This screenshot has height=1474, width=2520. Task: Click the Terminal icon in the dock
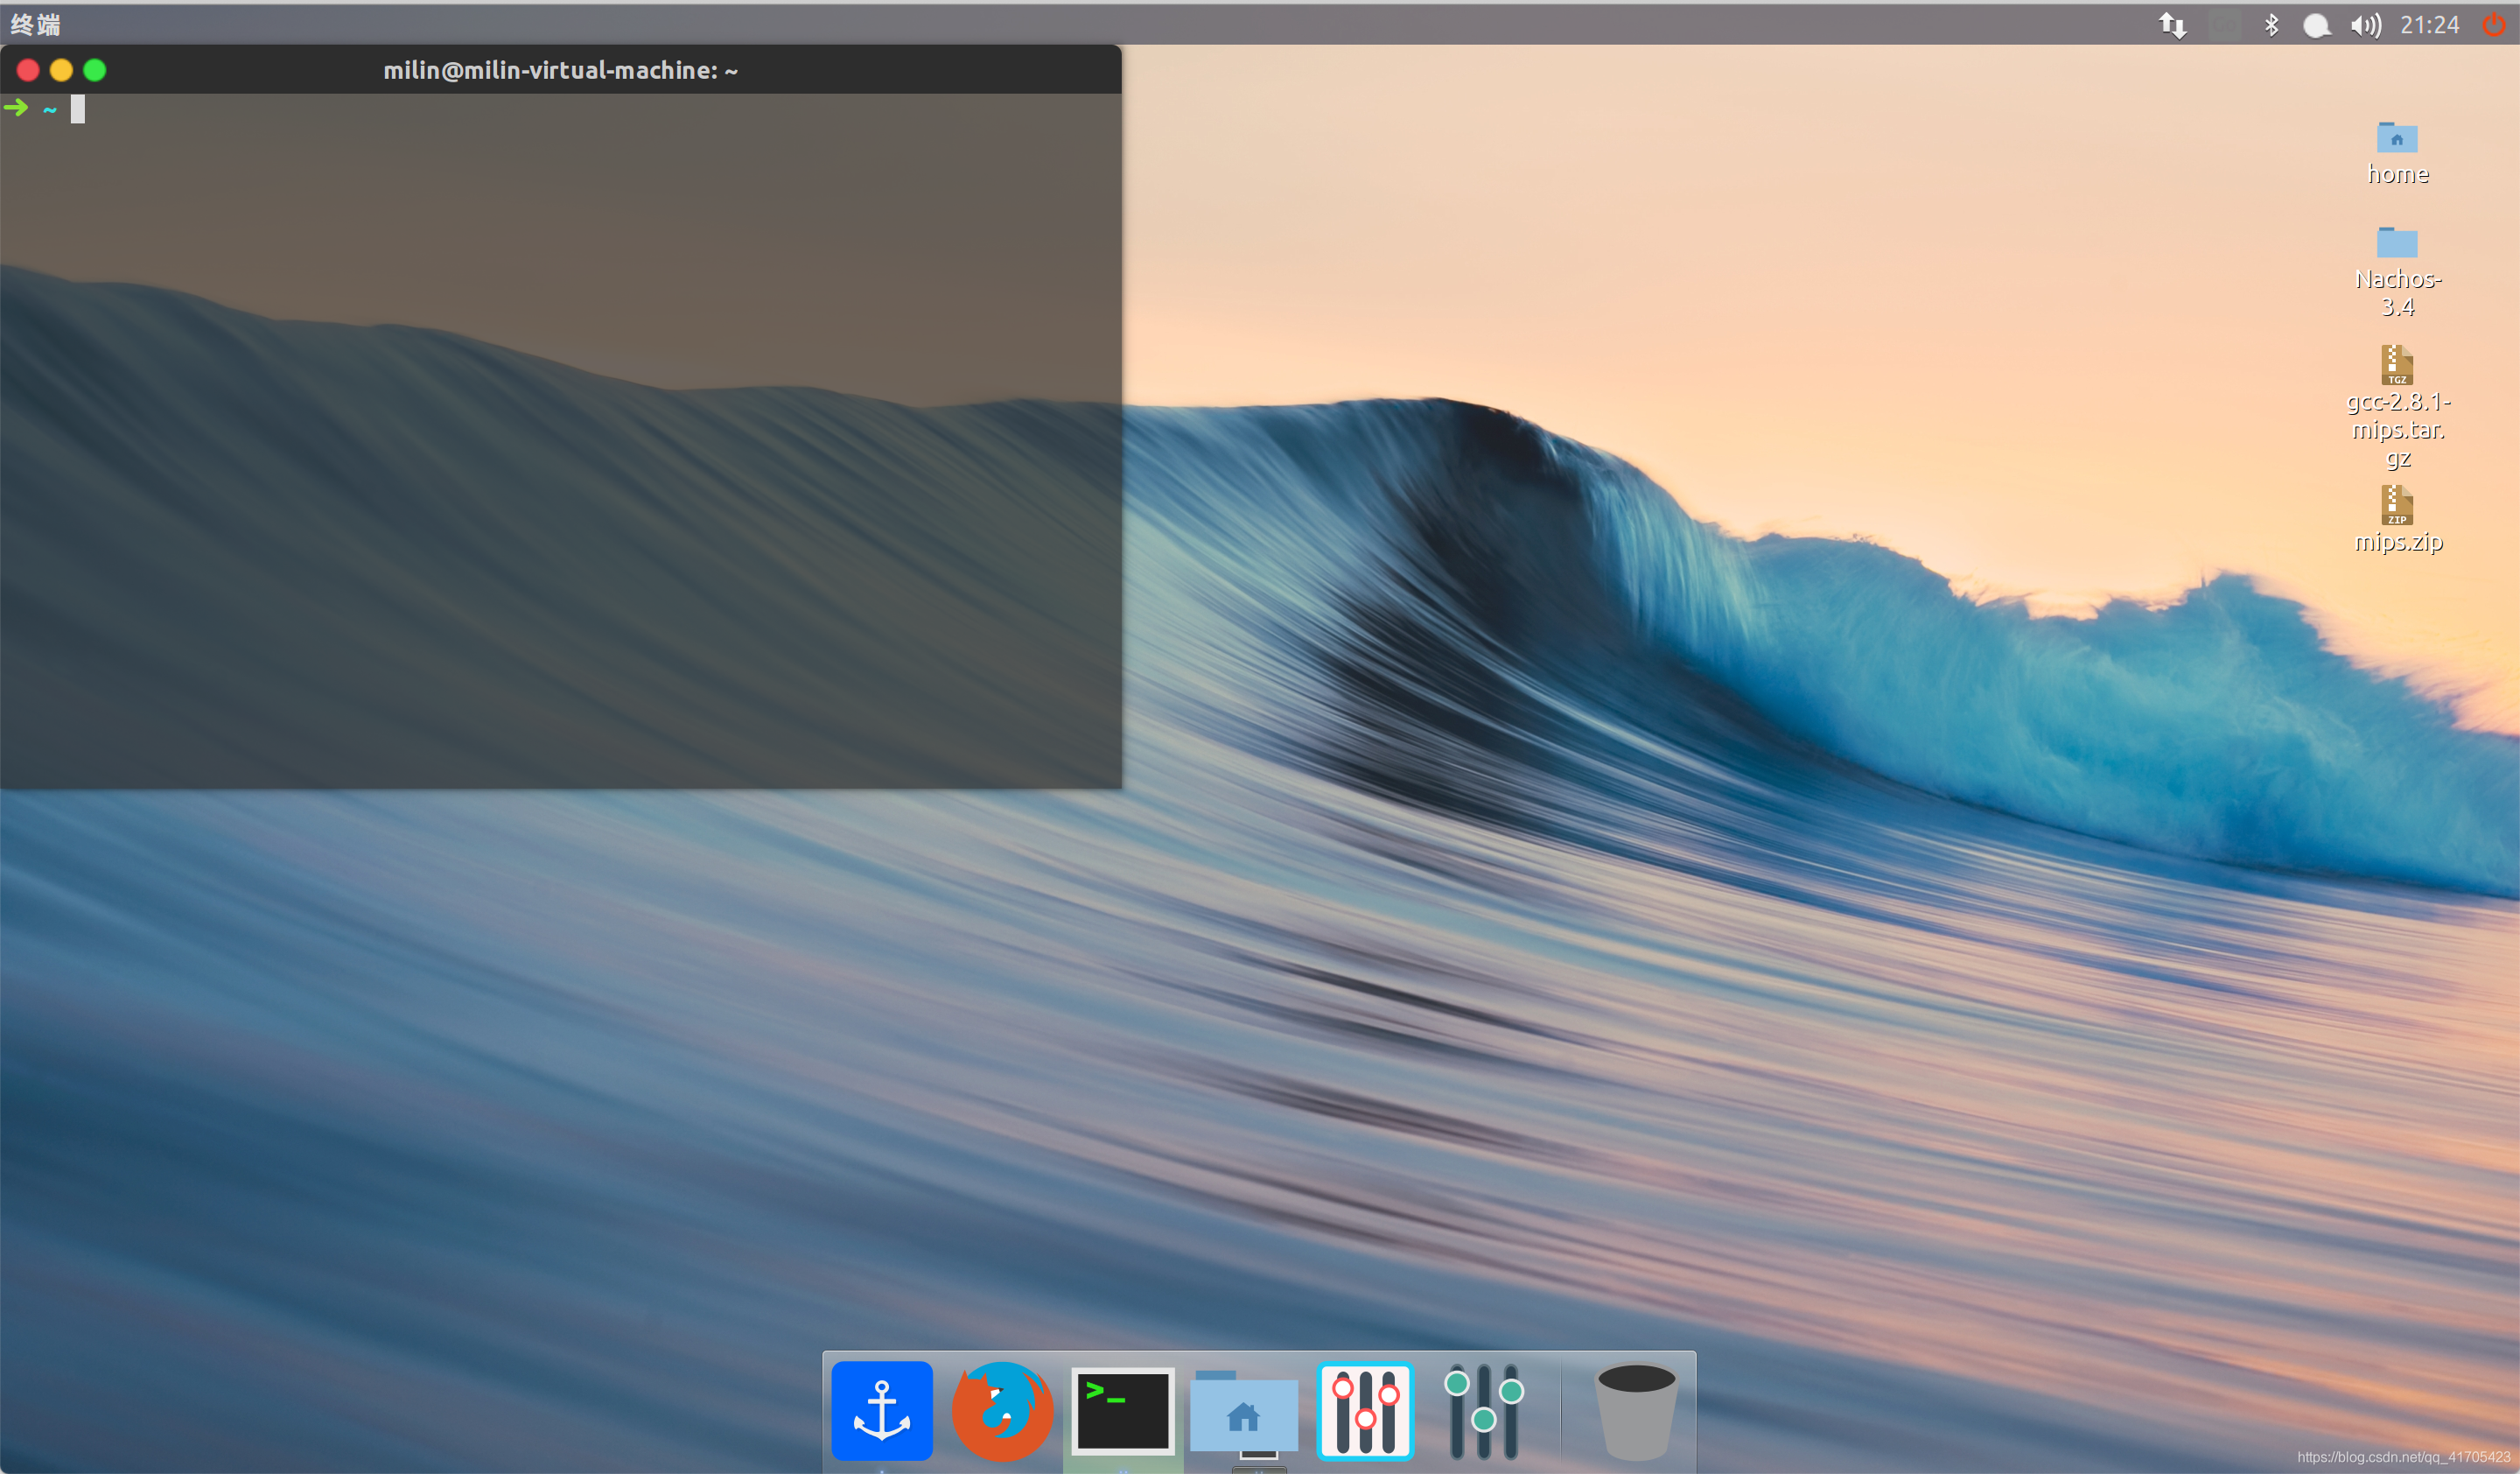tap(1122, 1410)
